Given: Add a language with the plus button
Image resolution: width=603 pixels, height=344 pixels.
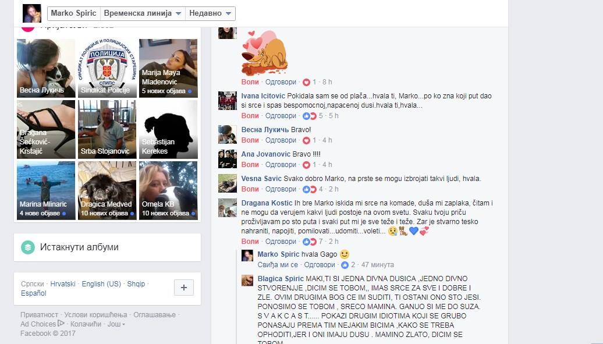Looking at the screenshot, I should pyautogui.click(x=184, y=288).
